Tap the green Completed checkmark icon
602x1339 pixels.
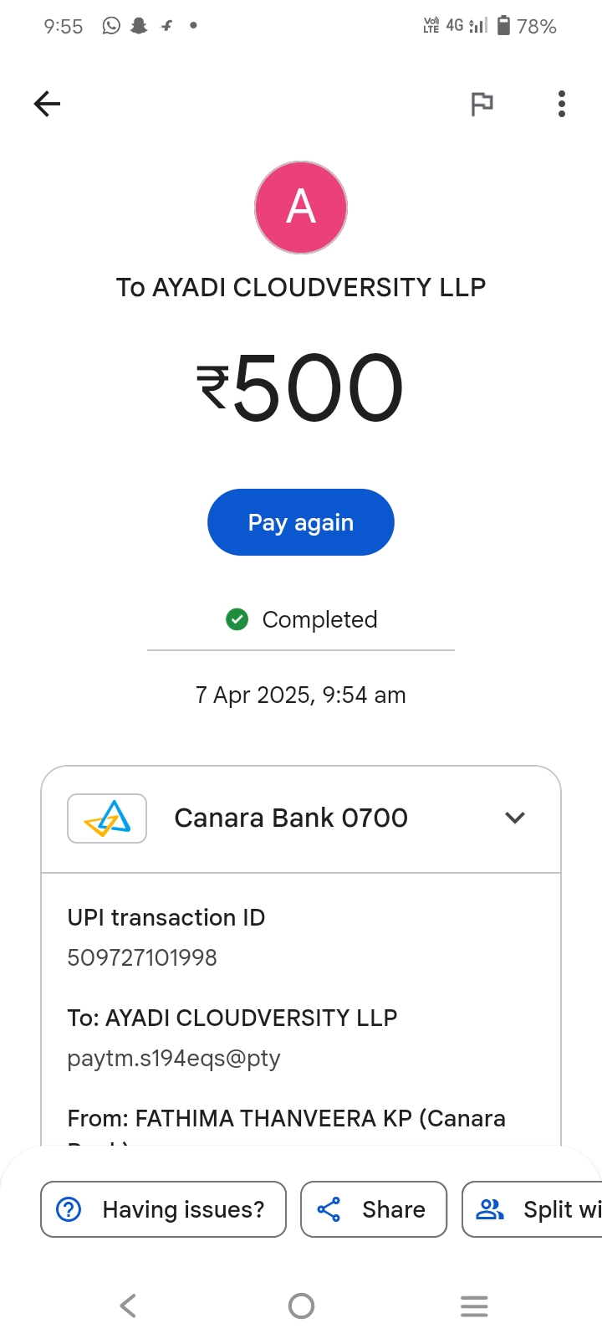point(237,619)
